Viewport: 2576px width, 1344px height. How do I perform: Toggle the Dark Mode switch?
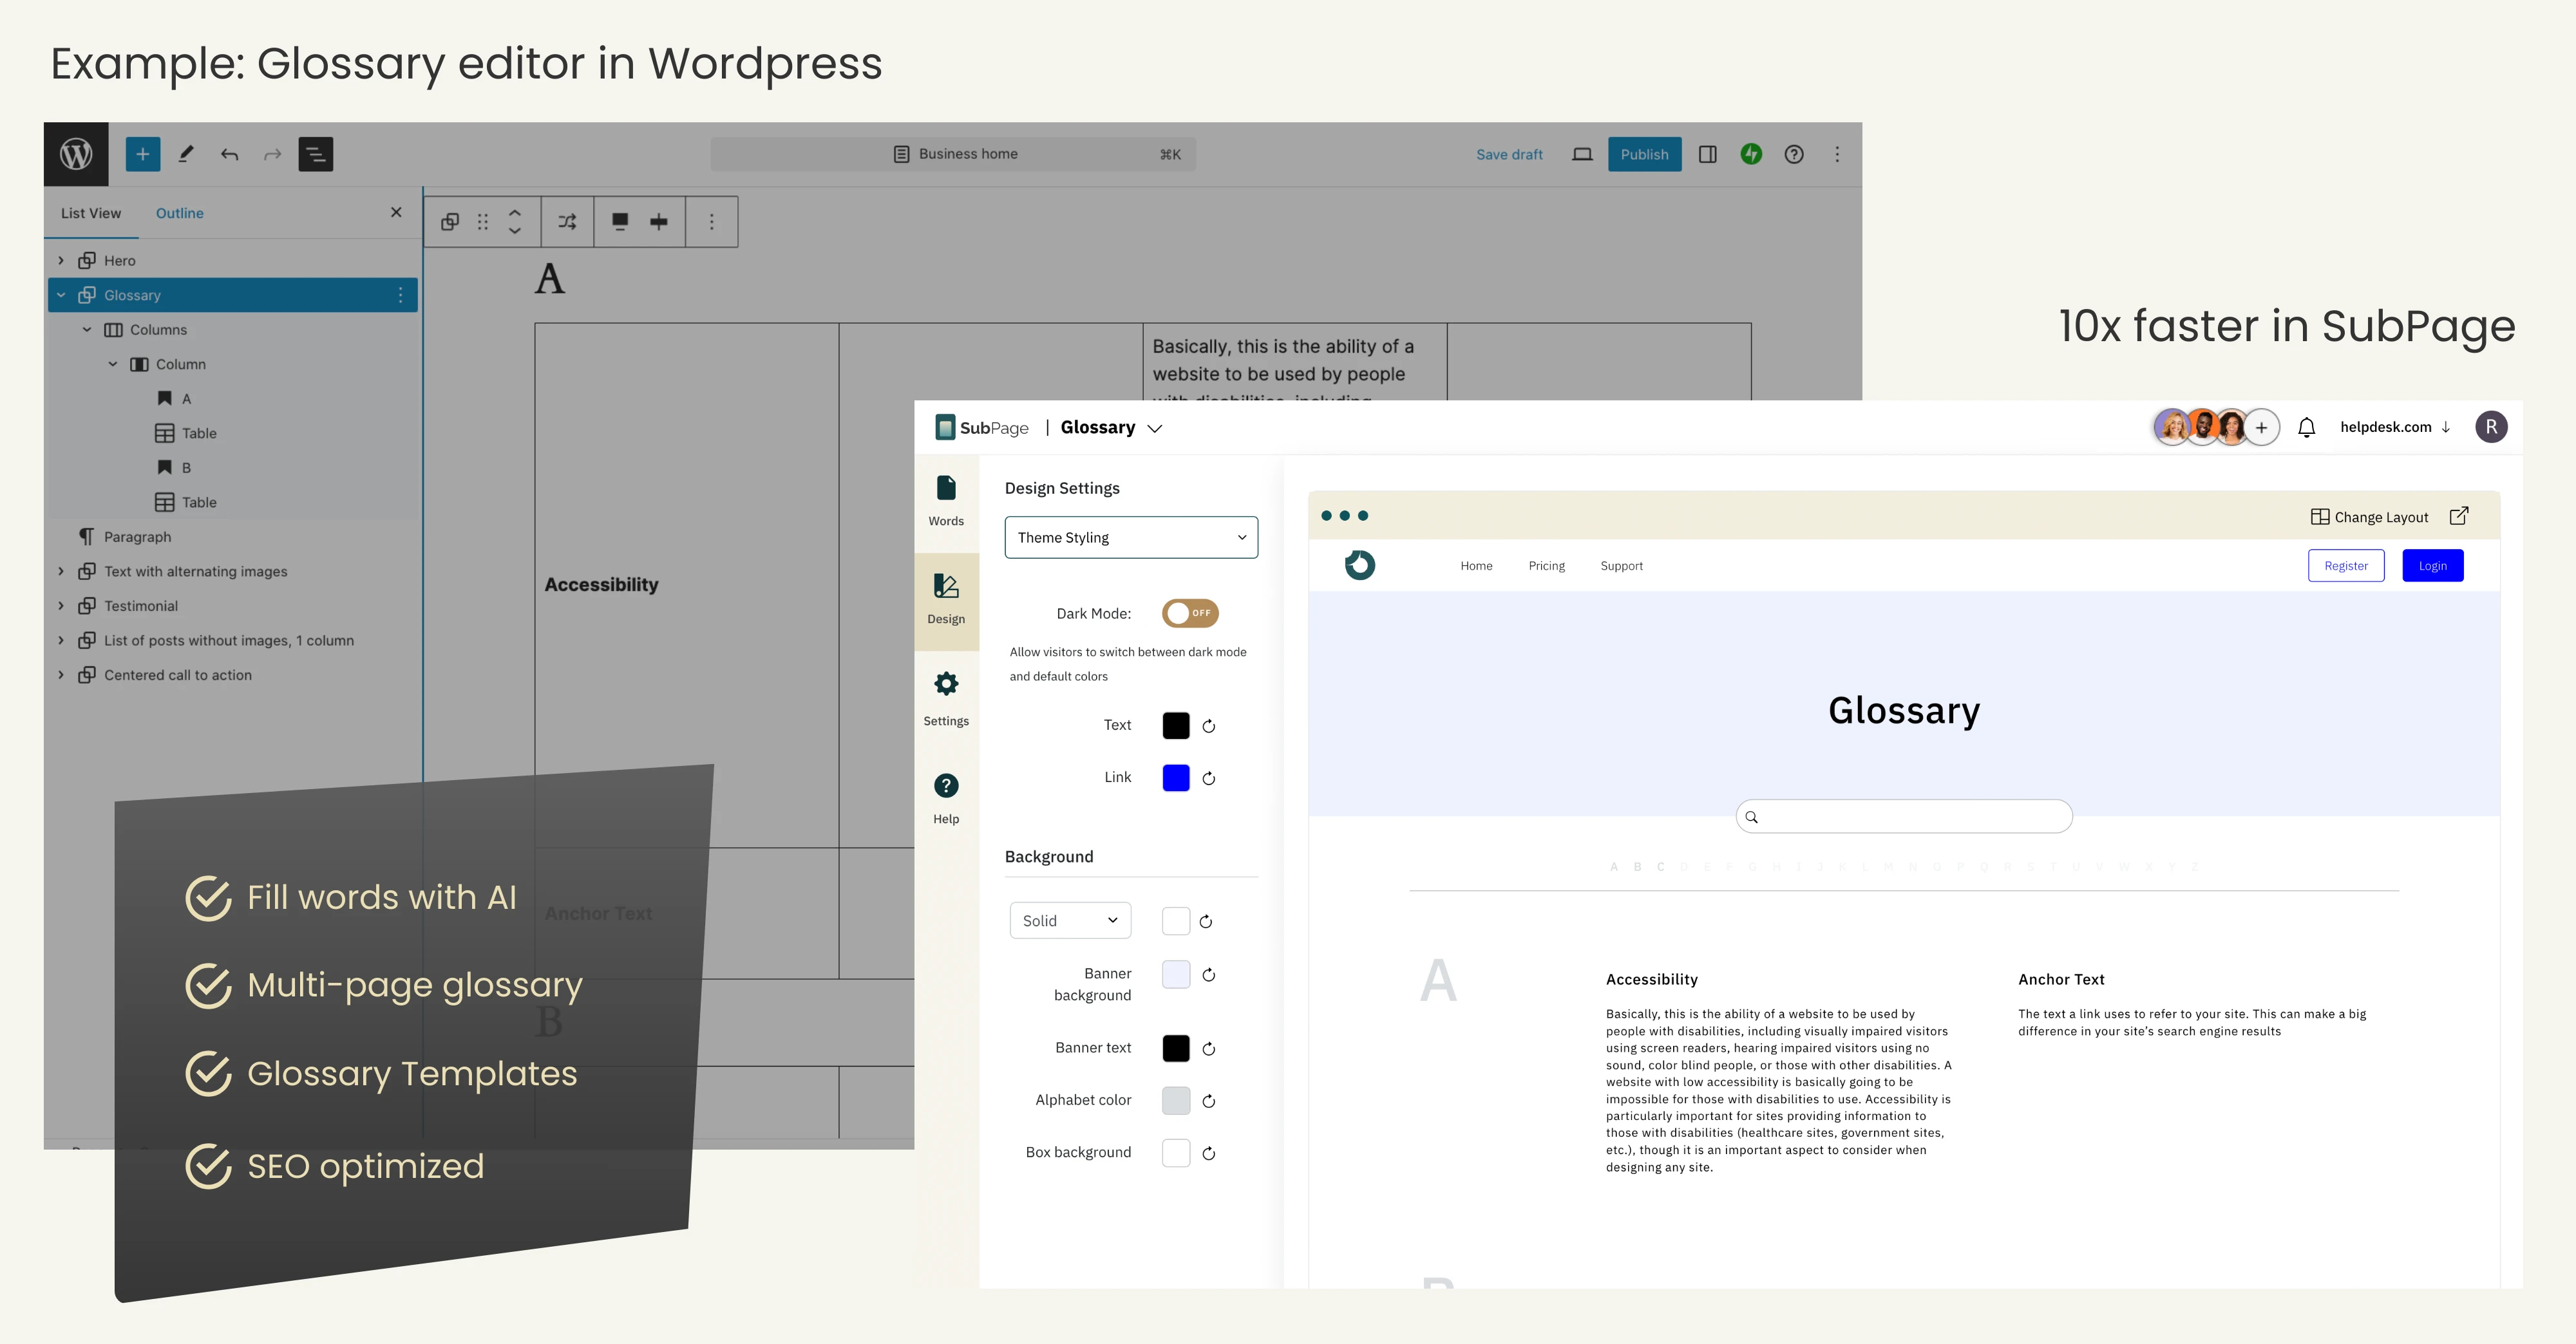point(1190,613)
